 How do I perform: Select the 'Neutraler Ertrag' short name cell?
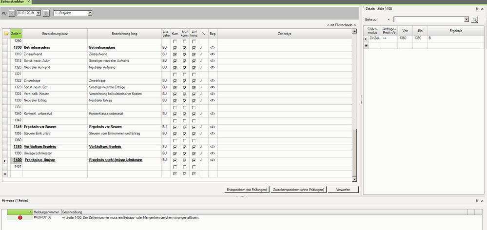click(x=55, y=101)
